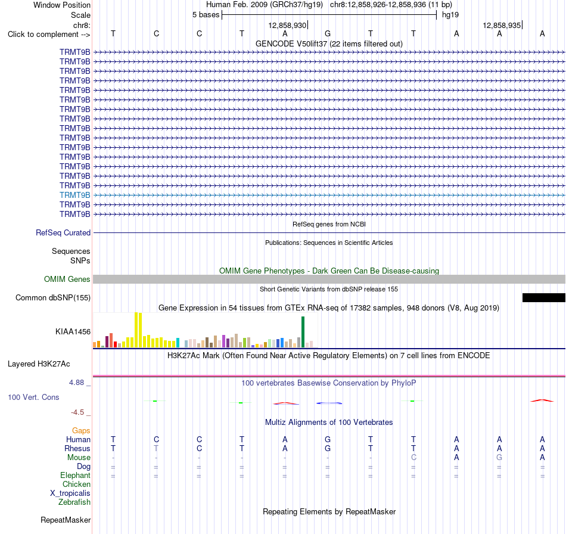Click the 12,858,930 coordinate label

287,25
